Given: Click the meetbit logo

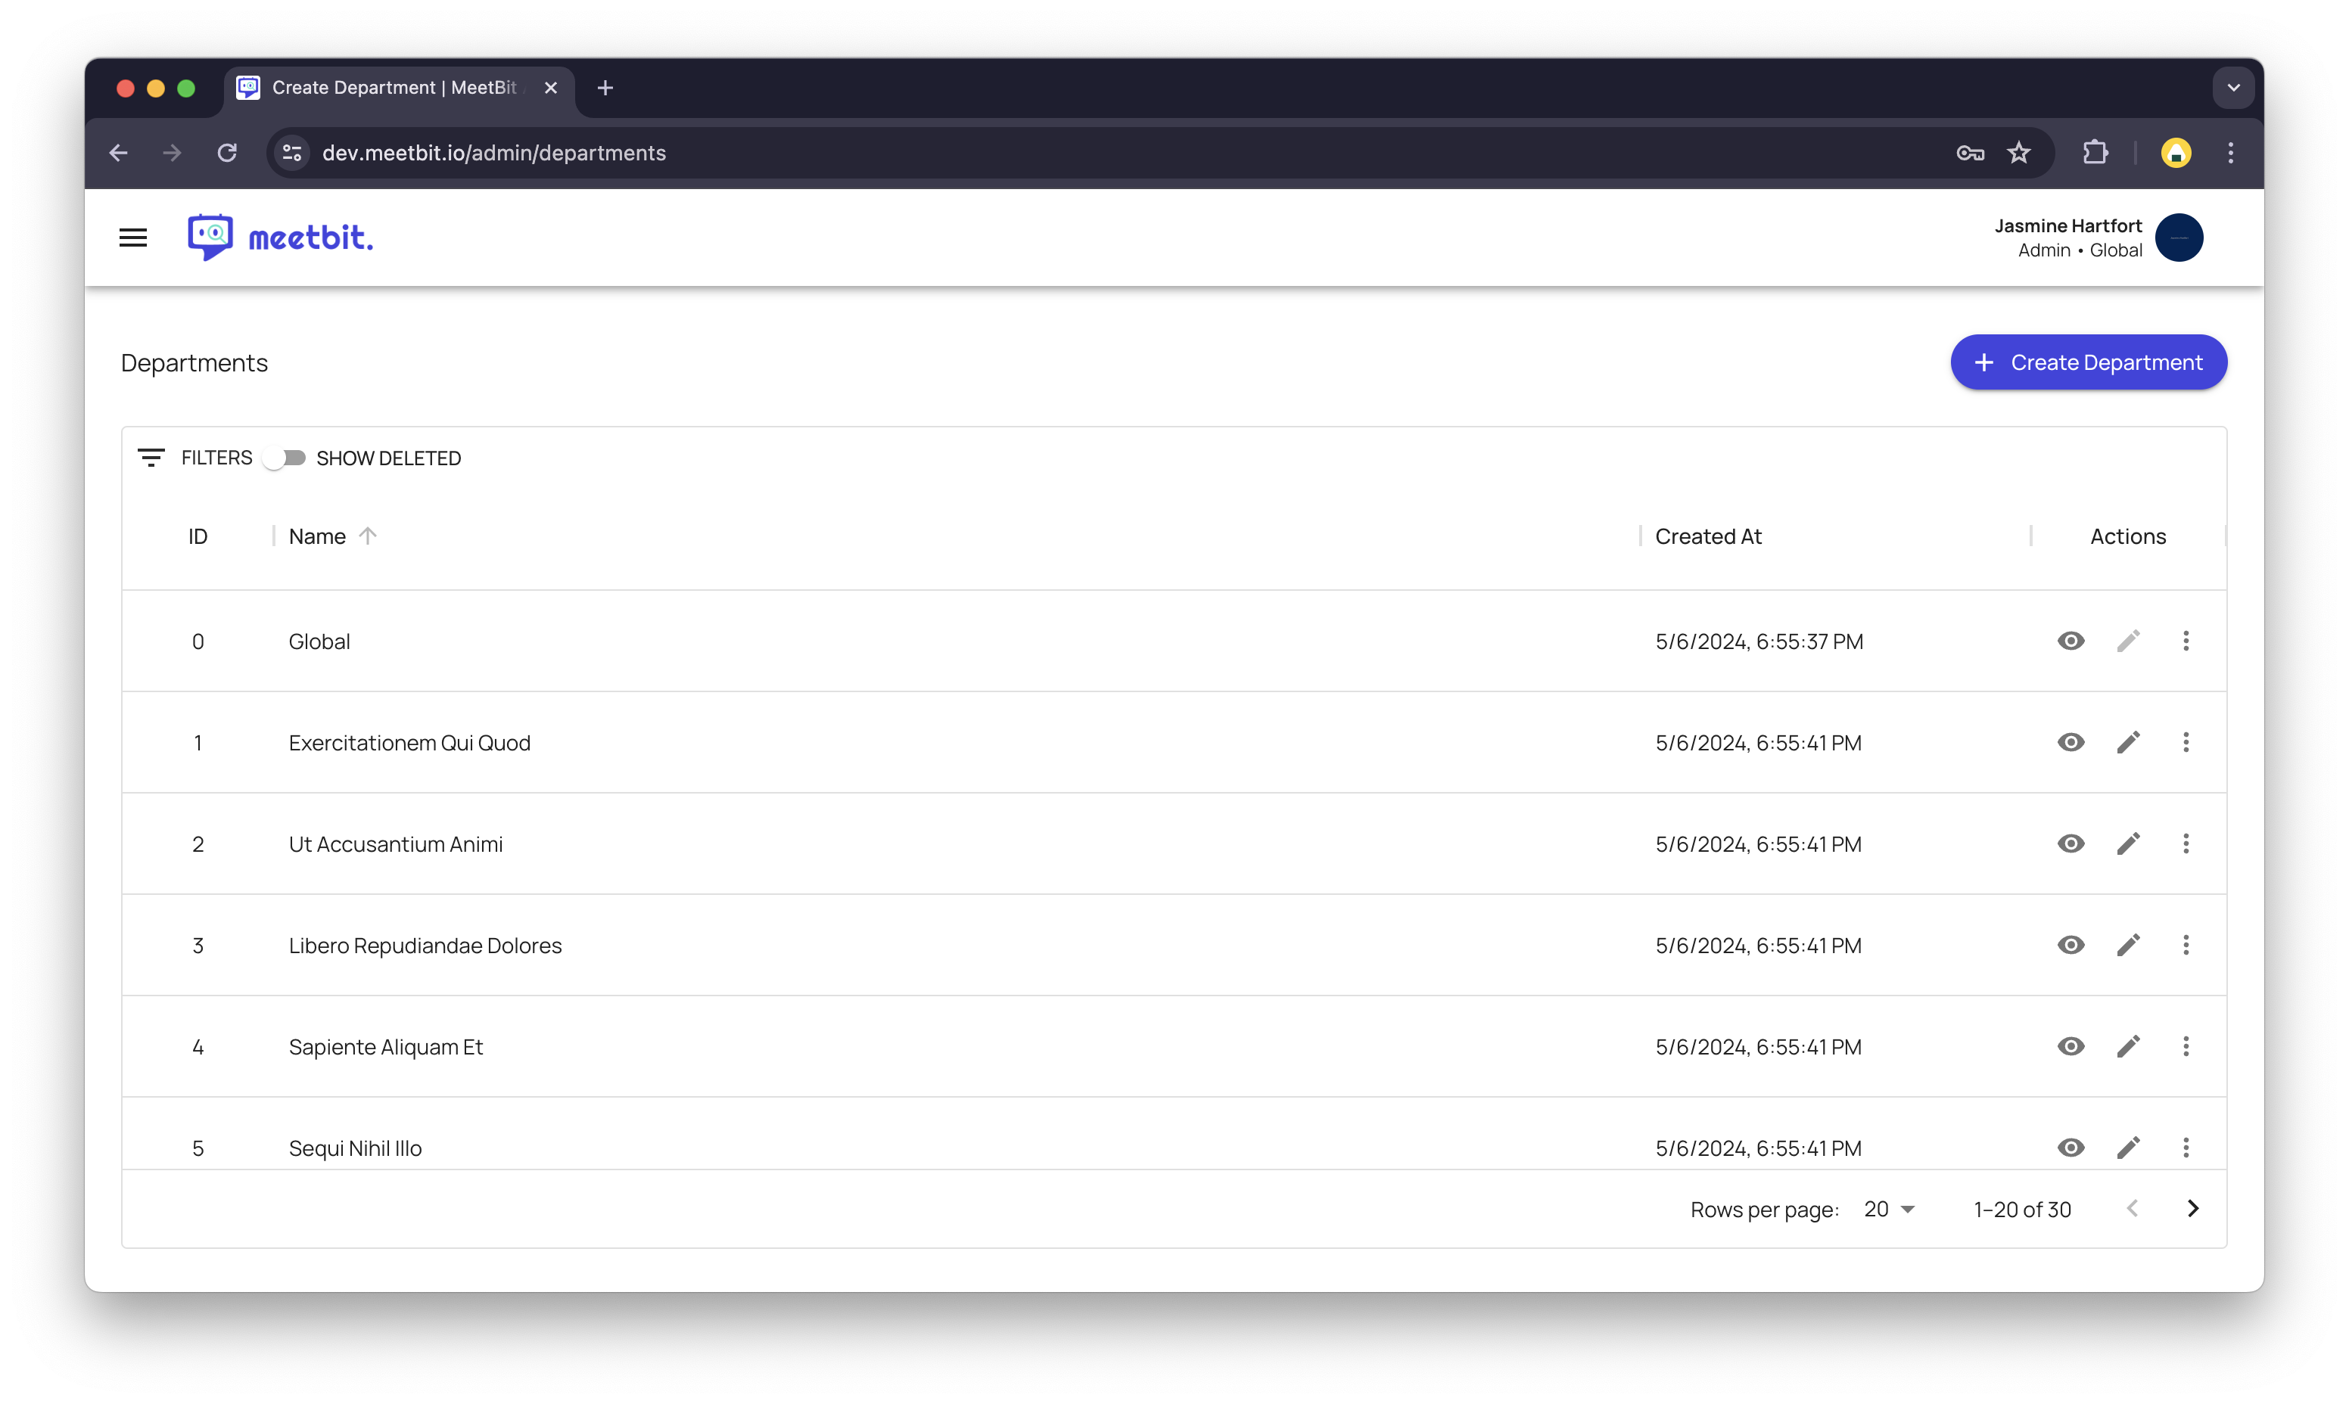Looking at the screenshot, I should point(280,238).
